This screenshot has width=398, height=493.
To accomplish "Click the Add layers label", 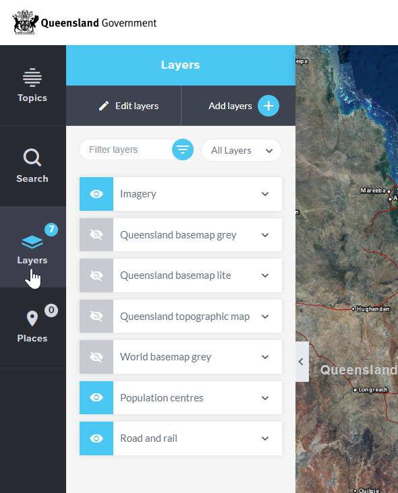I will coord(230,106).
